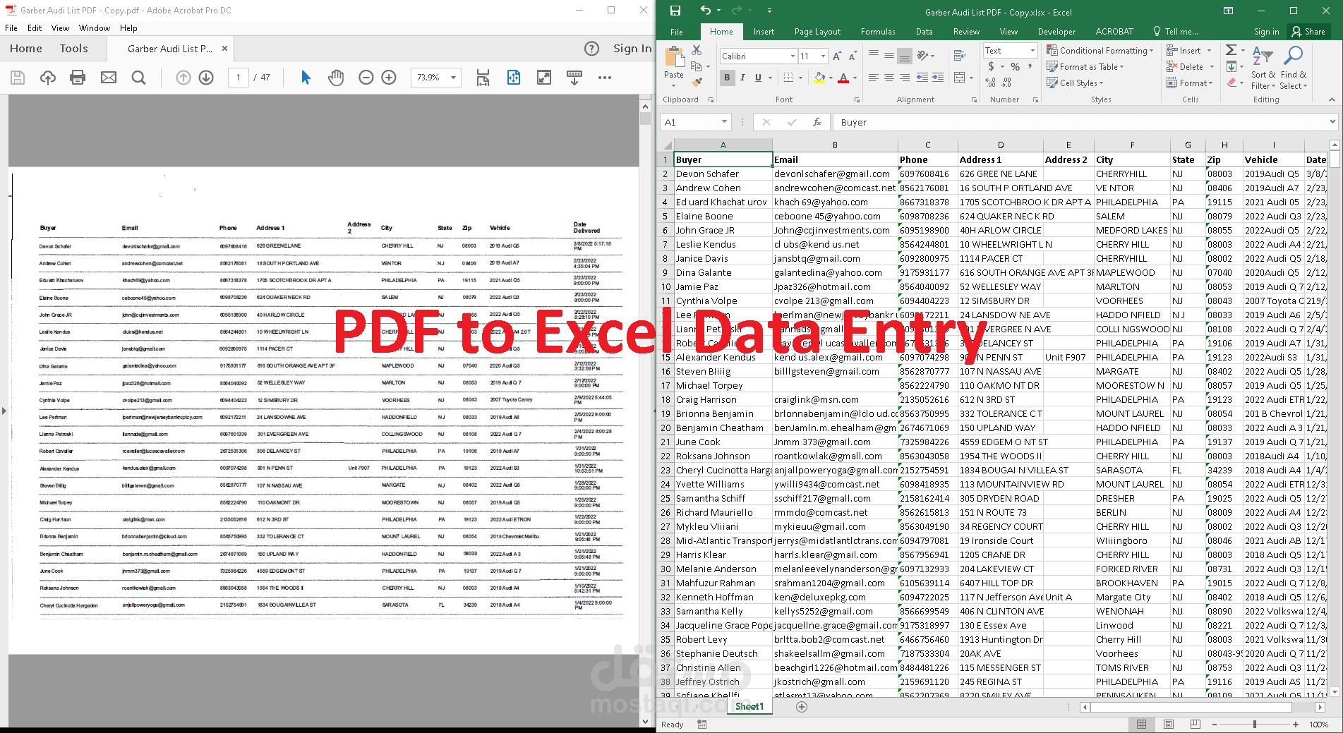Screen dimensions: 1343x733
Task: Toggle Italic formatting in Excel
Action: tap(742, 78)
